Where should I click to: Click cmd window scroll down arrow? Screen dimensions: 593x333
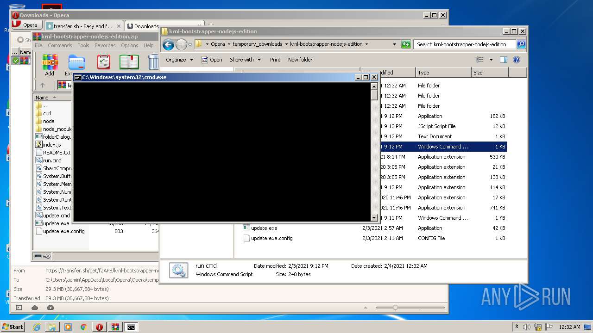pos(374,217)
